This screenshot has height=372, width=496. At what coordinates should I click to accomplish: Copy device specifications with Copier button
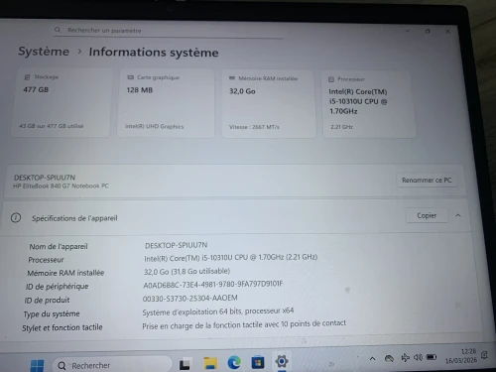click(x=427, y=215)
